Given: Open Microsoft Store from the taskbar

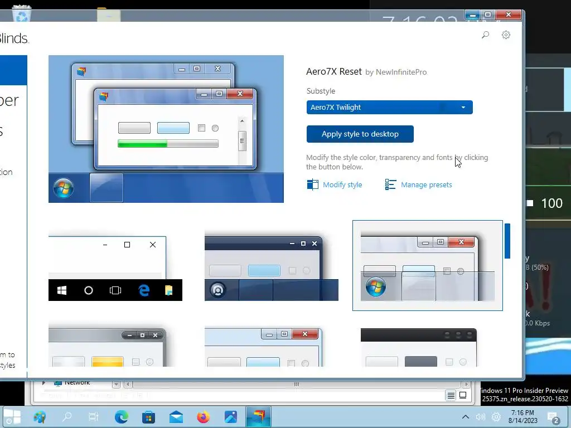Looking at the screenshot, I should [148, 417].
